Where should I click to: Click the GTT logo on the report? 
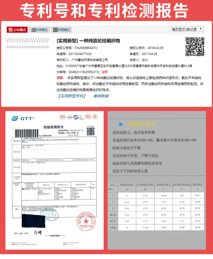tap(23, 118)
